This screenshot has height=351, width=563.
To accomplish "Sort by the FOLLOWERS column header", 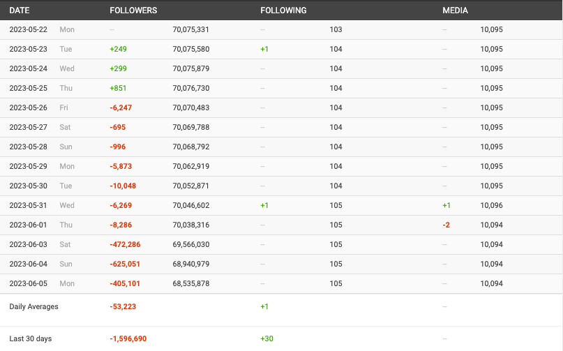I will (133, 10).
